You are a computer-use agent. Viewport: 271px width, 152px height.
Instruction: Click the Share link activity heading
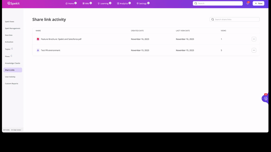point(49,20)
